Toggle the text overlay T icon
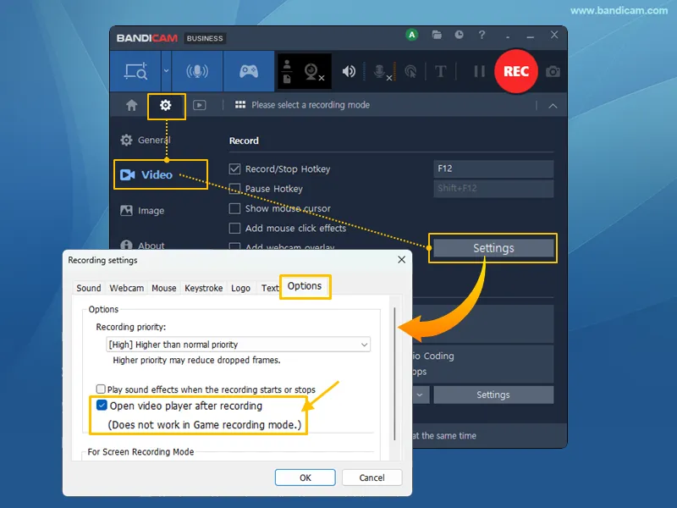This screenshot has width=677, height=508. pyautogui.click(x=440, y=71)
